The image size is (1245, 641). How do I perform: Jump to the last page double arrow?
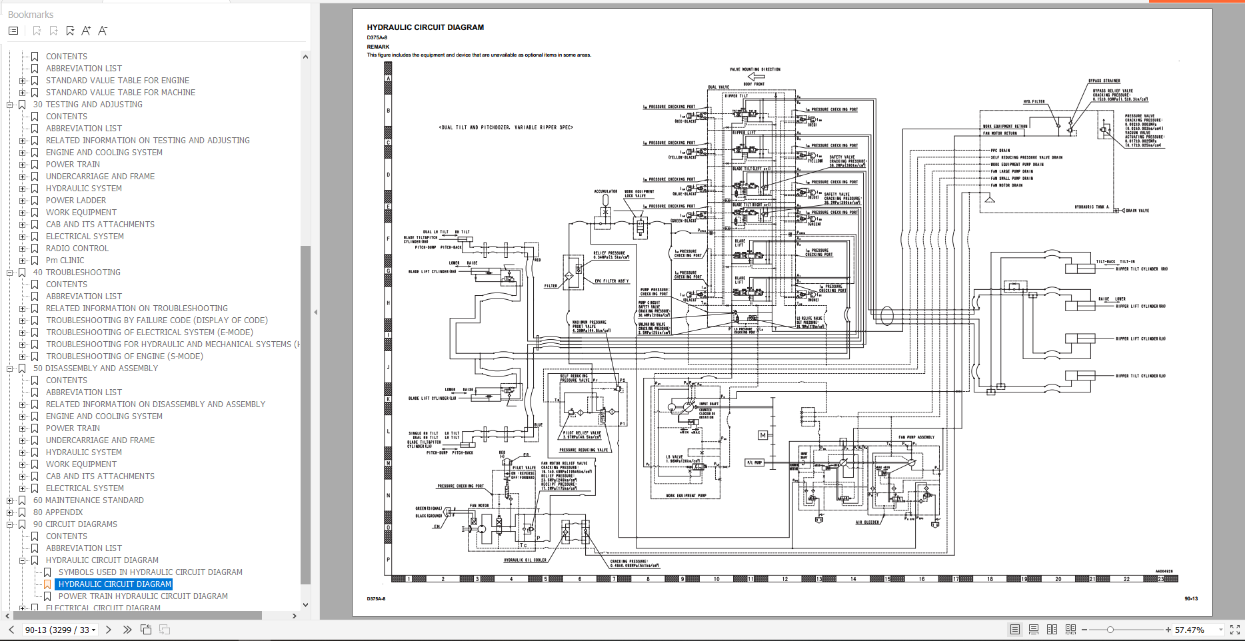click(127, 630)
